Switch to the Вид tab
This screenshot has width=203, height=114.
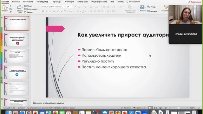tap(112, 2)
